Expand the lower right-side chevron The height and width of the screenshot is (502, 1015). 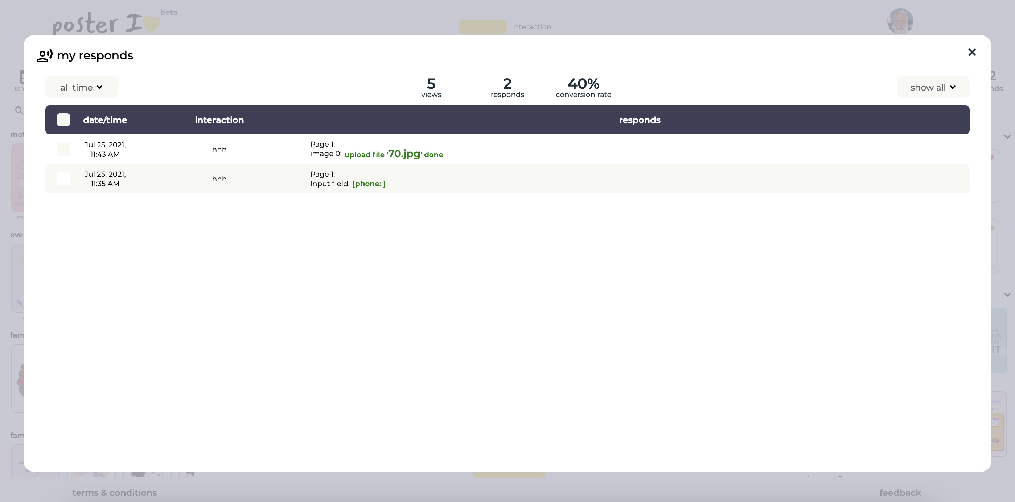click(1007, 295)
